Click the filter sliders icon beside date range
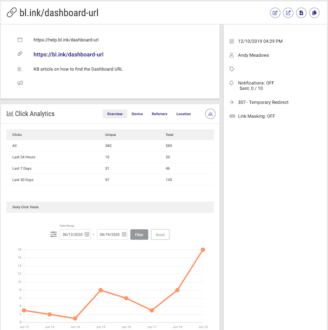This screenshot has height=330, width=328. [x=54, y=234]
